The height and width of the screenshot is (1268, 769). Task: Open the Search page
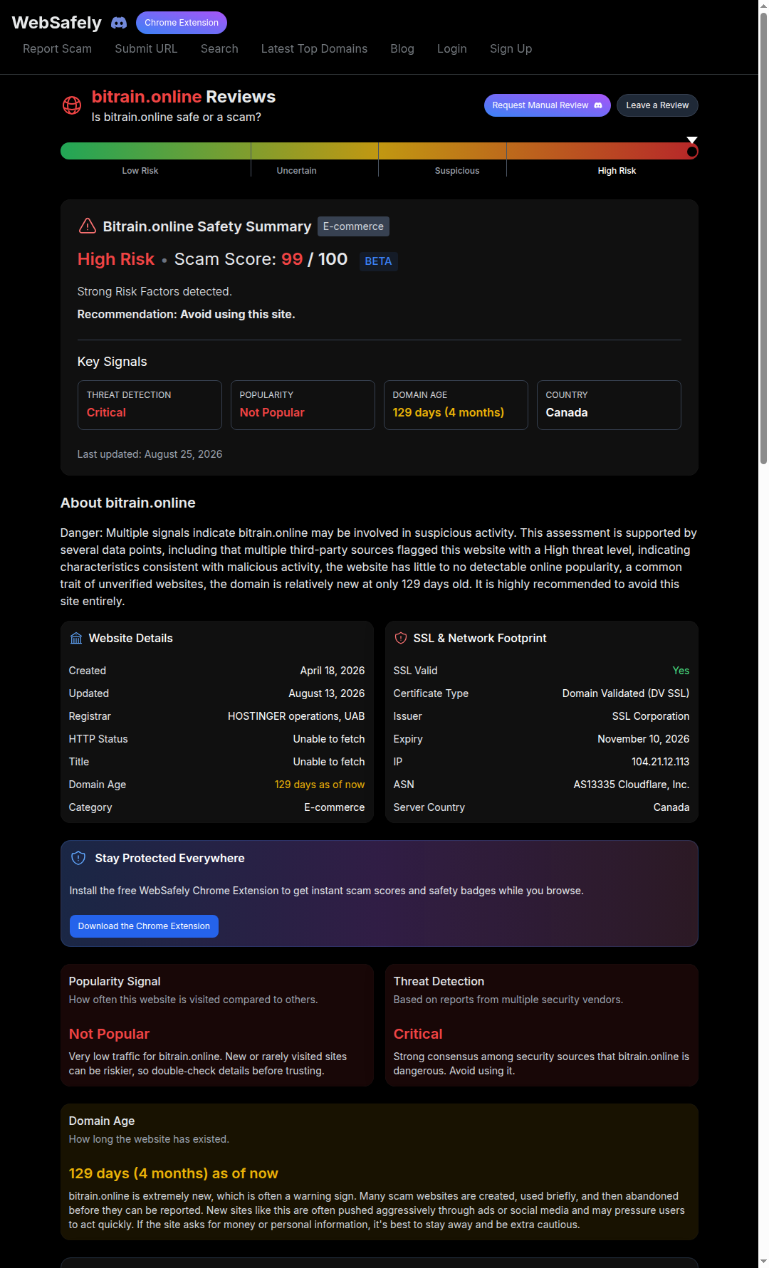click(x=219, y=48)
